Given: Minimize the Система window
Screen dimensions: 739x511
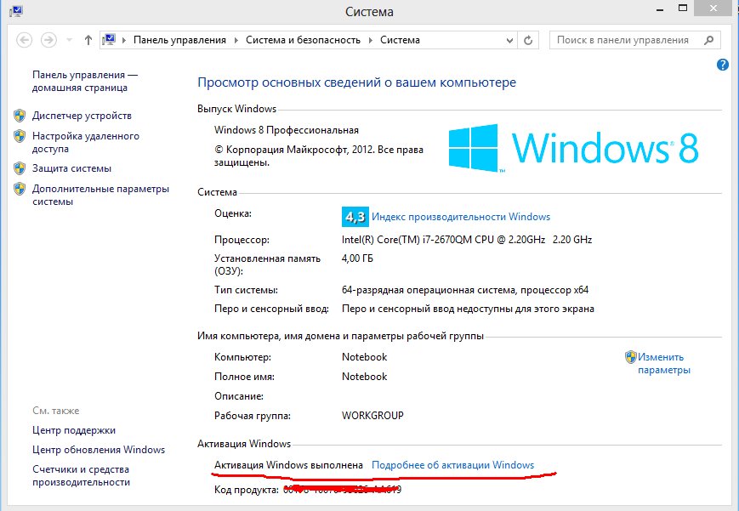Looking at the screenshot, I should [660, 9].
